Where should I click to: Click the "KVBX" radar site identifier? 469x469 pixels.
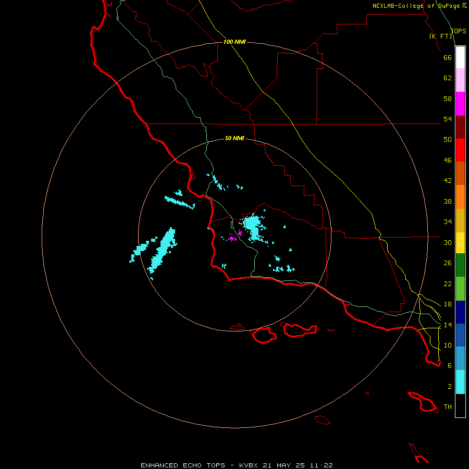point(248,465)
